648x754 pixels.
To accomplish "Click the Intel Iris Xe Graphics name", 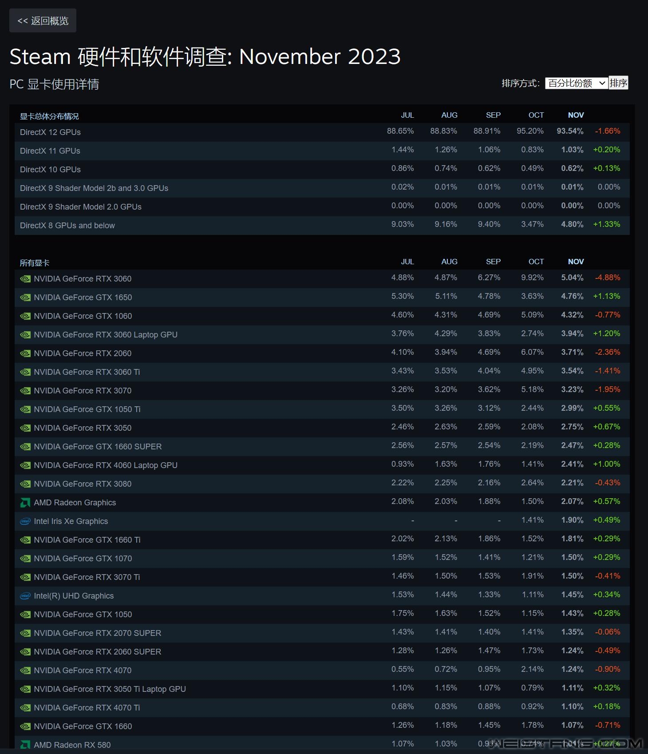I will point(71,521).
